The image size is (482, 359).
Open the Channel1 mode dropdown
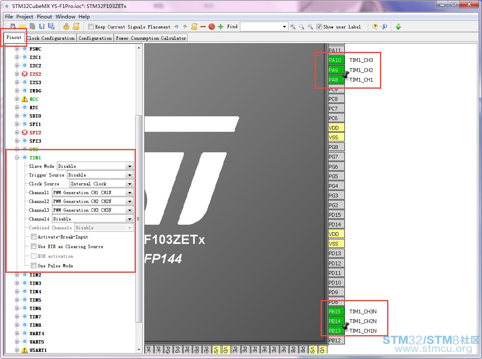tap(130, 192)
